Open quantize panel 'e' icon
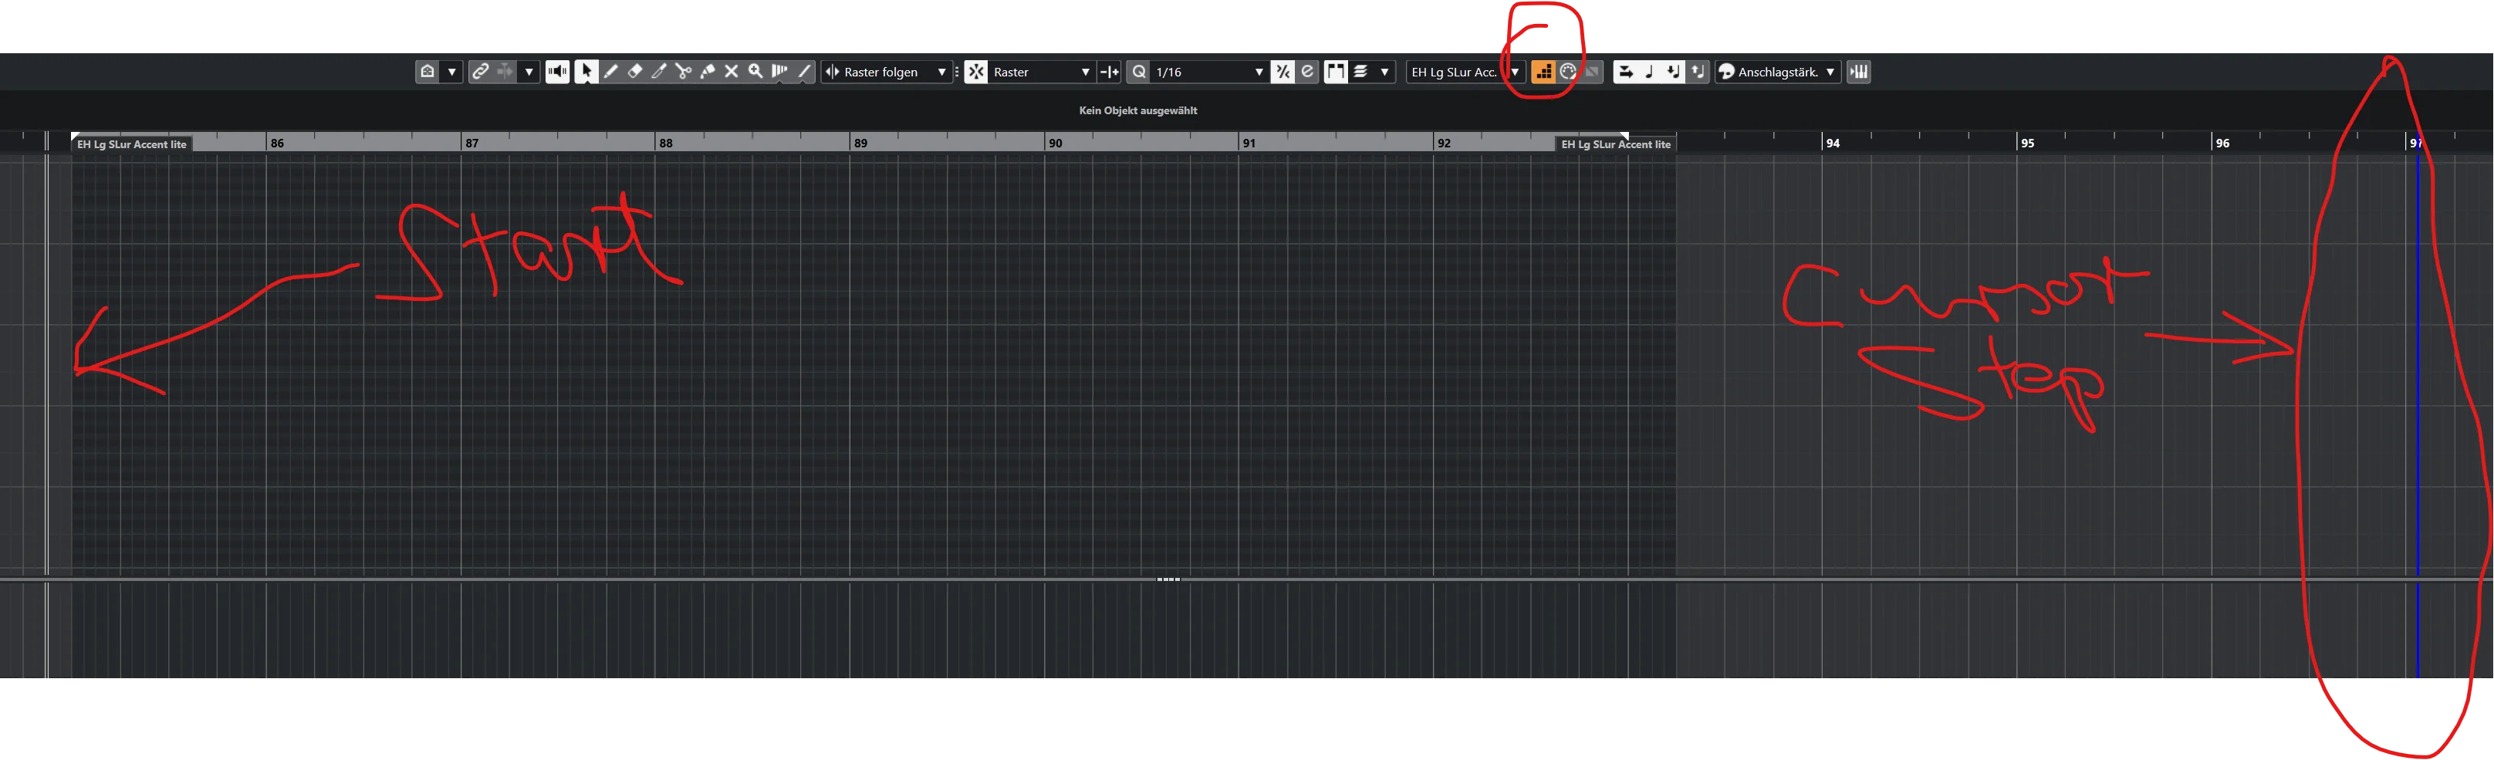The width and height of the screenshot is (2494, 760). (1307, 72)
